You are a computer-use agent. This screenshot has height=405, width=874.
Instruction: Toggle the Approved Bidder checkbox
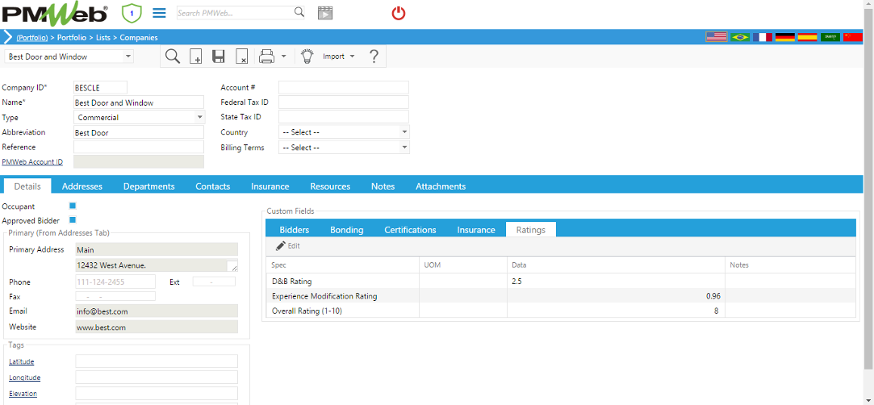tap(73, 220)
